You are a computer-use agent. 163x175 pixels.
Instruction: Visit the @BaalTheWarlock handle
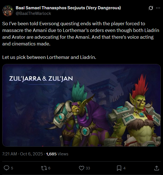[33, 13]
